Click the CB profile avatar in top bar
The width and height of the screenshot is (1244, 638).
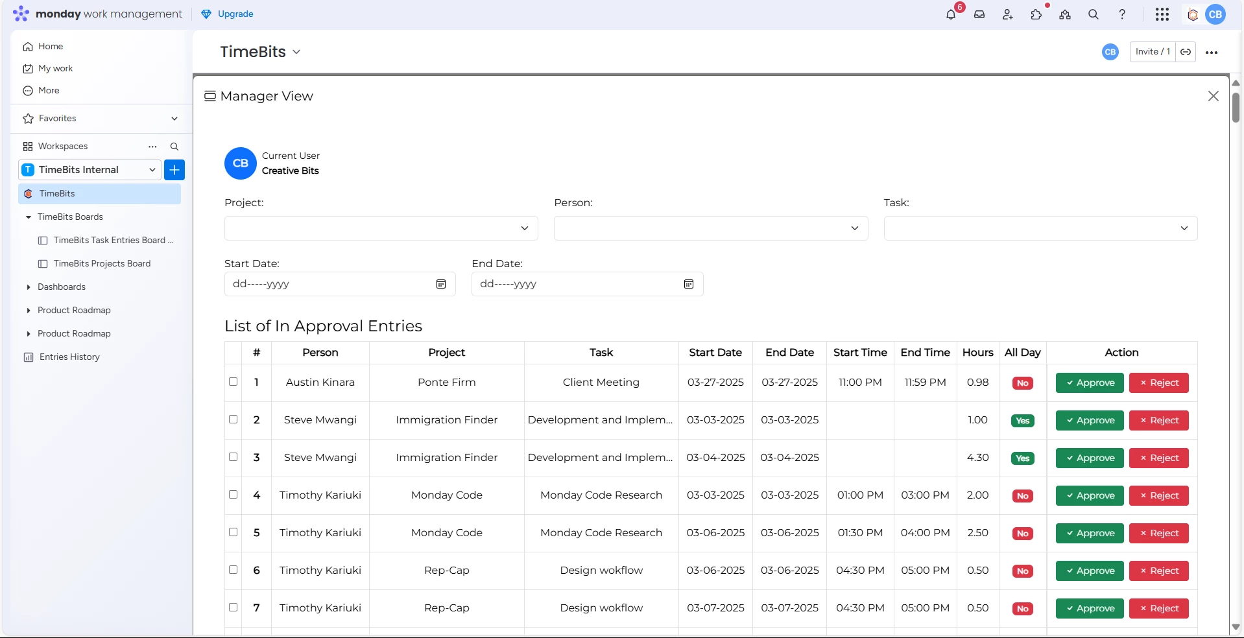tap(1215, 14)
